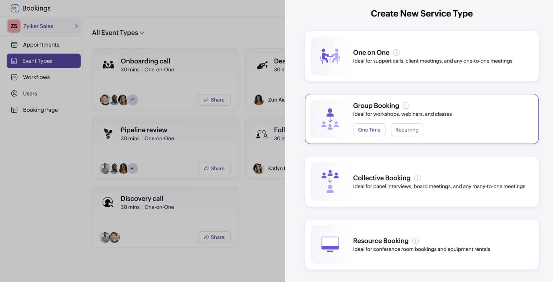The image size is (553, 282).
Task: Share the Discovery call event
Action: (214, 237)
